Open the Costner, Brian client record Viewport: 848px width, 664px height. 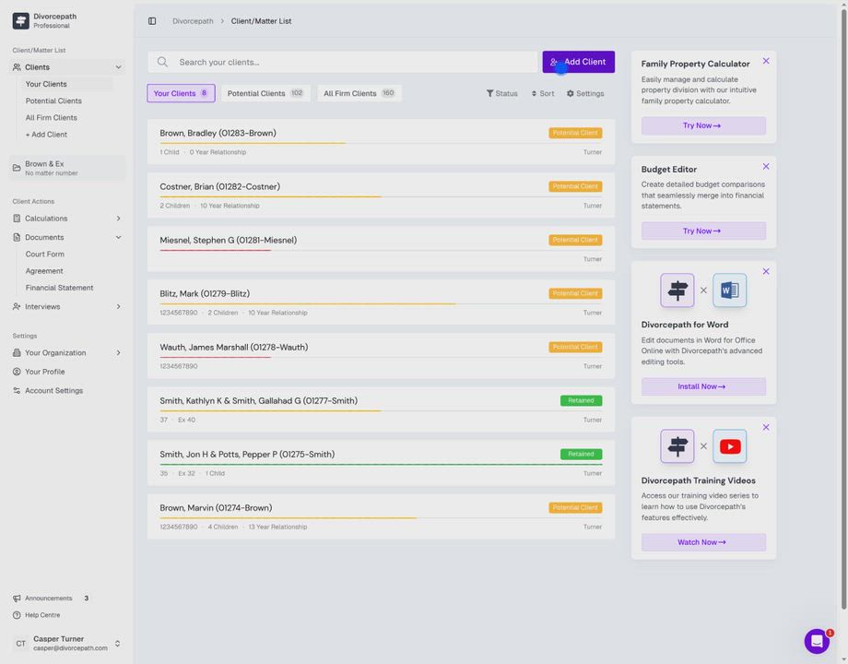[x=220, y=187]
